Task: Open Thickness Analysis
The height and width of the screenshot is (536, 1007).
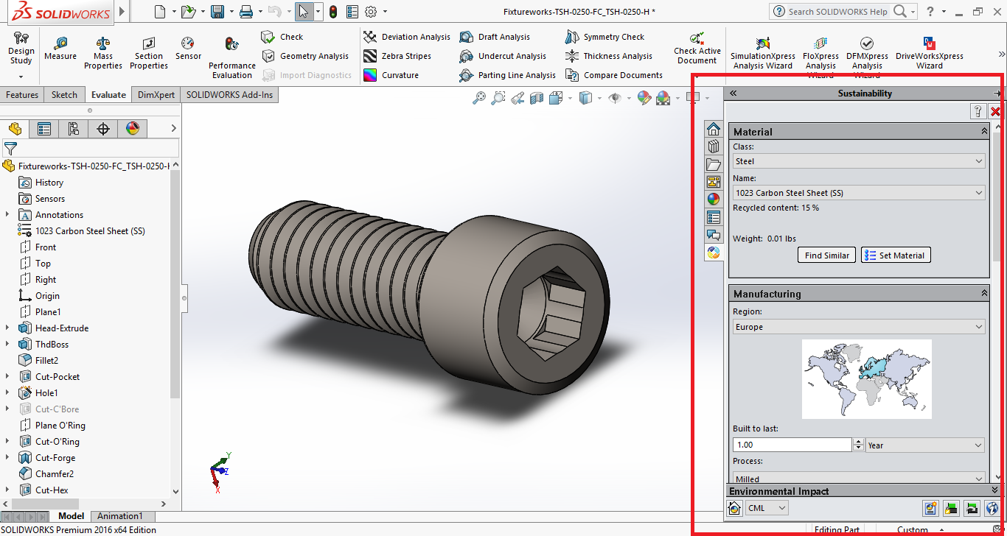Action: coord(609,56)
